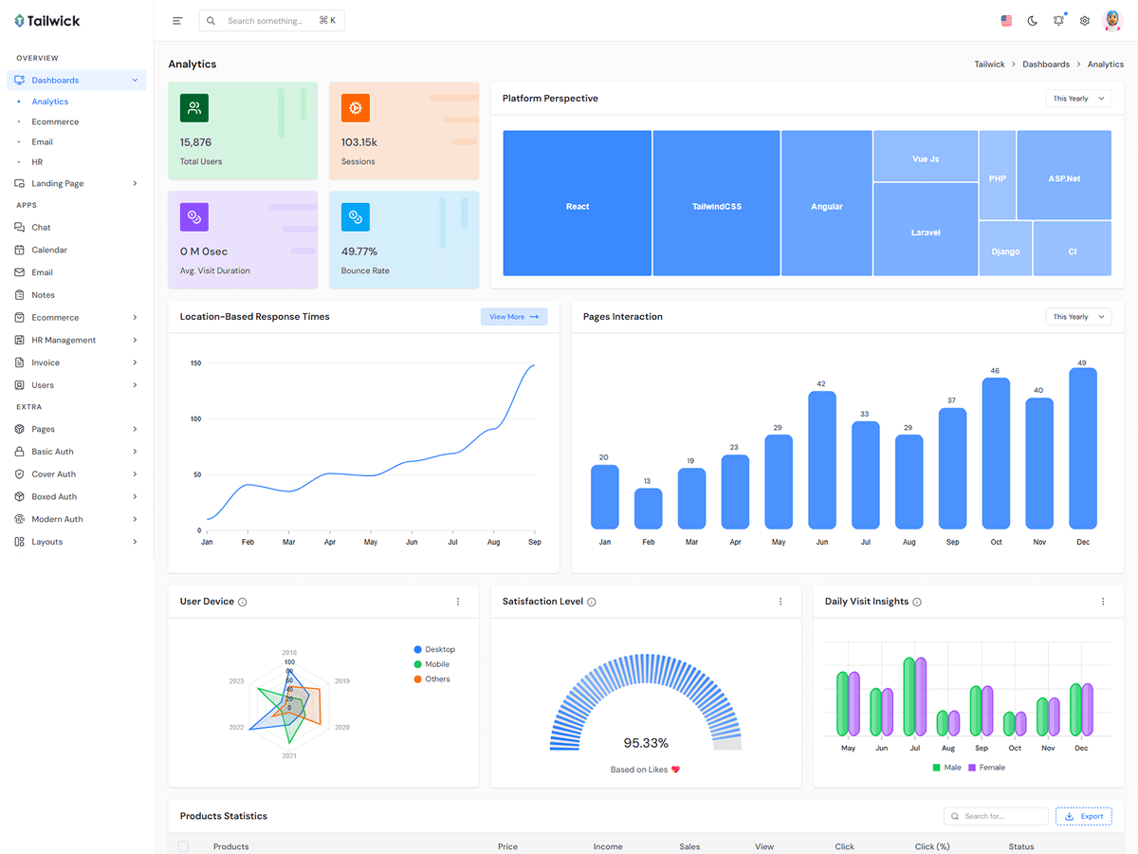The height and width of the screenshot is (854, 1138).
Task: Click the Export button
Action: pyautogui.click(x=1083, y=816)
